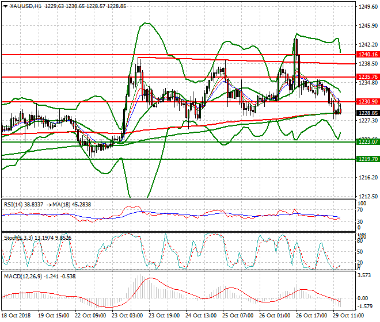Image resolution: width=380 pixels, height=322 pixels.
Task: Click the 1235.76 red price level label
Action: 368,76
